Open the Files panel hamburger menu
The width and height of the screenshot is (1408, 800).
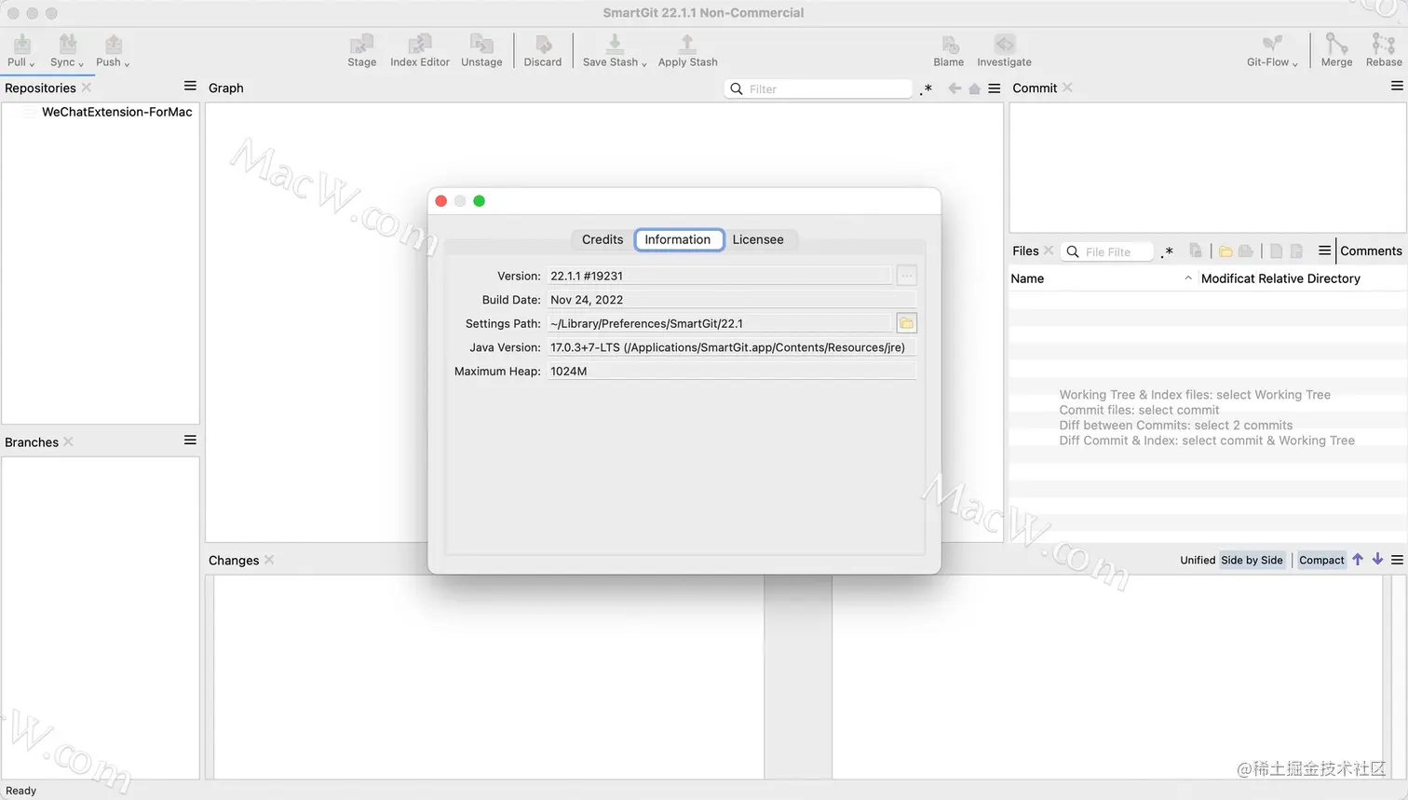1324,251
